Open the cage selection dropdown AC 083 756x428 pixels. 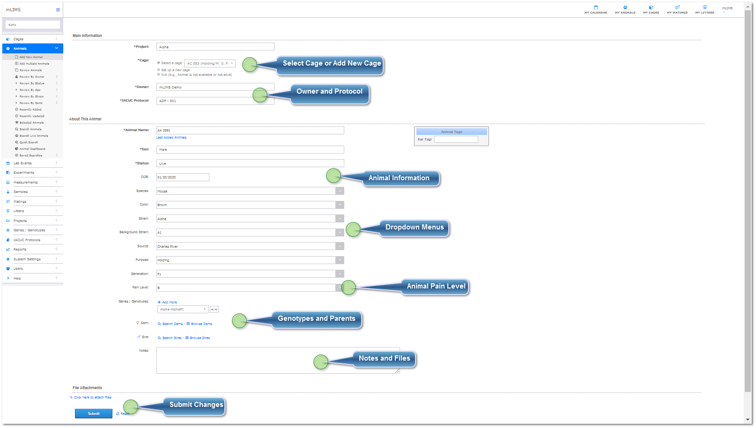(210, 63)
